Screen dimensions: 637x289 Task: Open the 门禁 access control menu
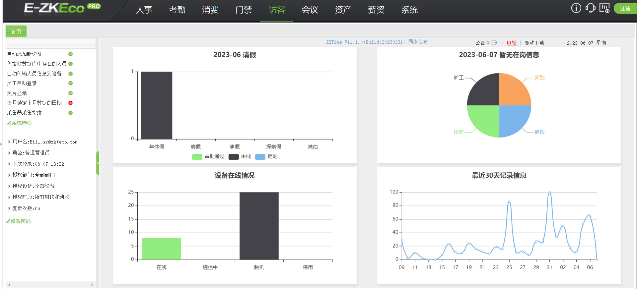(244, 10)
